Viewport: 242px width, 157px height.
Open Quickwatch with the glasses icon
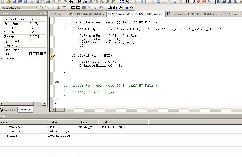[209, 1]
